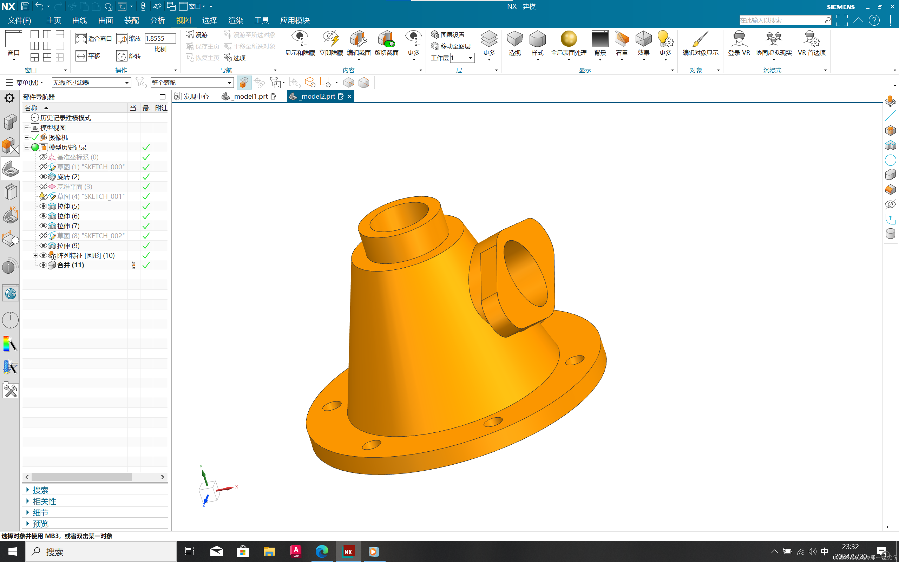
Task: Toggle visibility of 拉伸 (5)
Action: tap(43, 206)
